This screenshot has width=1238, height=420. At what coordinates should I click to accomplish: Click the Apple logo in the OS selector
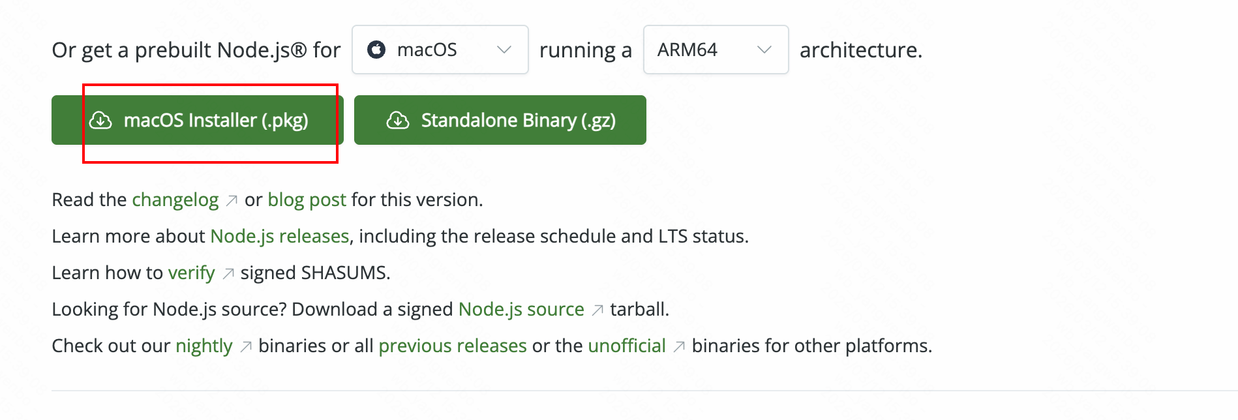click(376, 50)
